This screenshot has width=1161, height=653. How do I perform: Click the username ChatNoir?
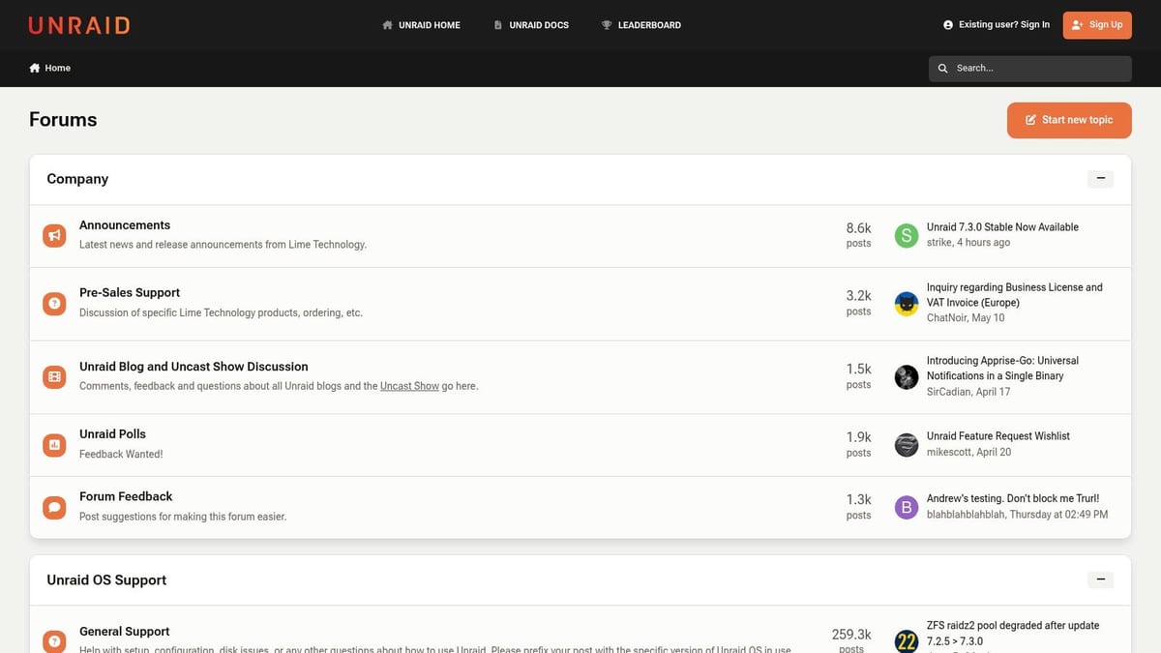click(946, 318)
